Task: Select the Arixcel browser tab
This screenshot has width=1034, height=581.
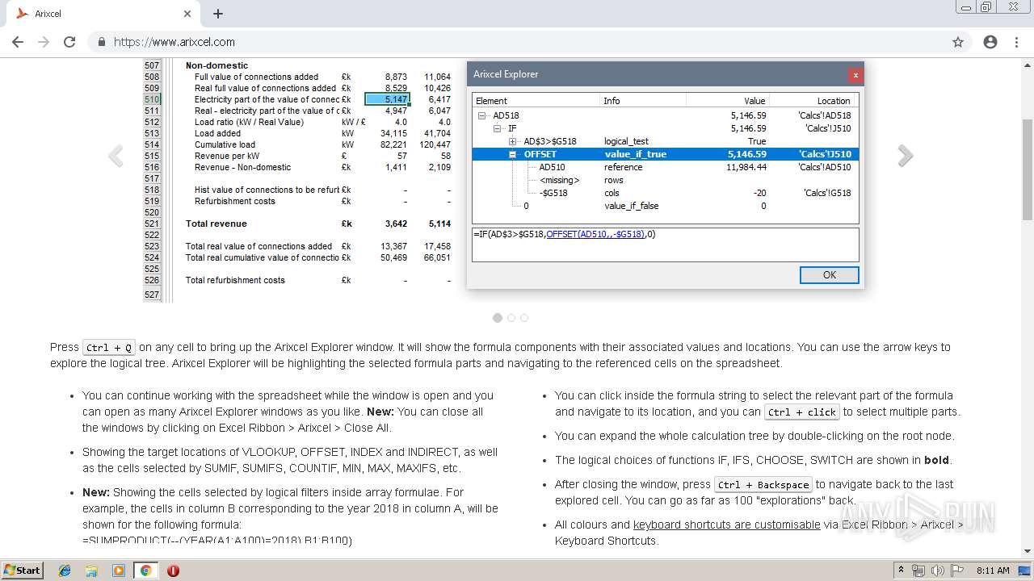Action: point(101,14)
